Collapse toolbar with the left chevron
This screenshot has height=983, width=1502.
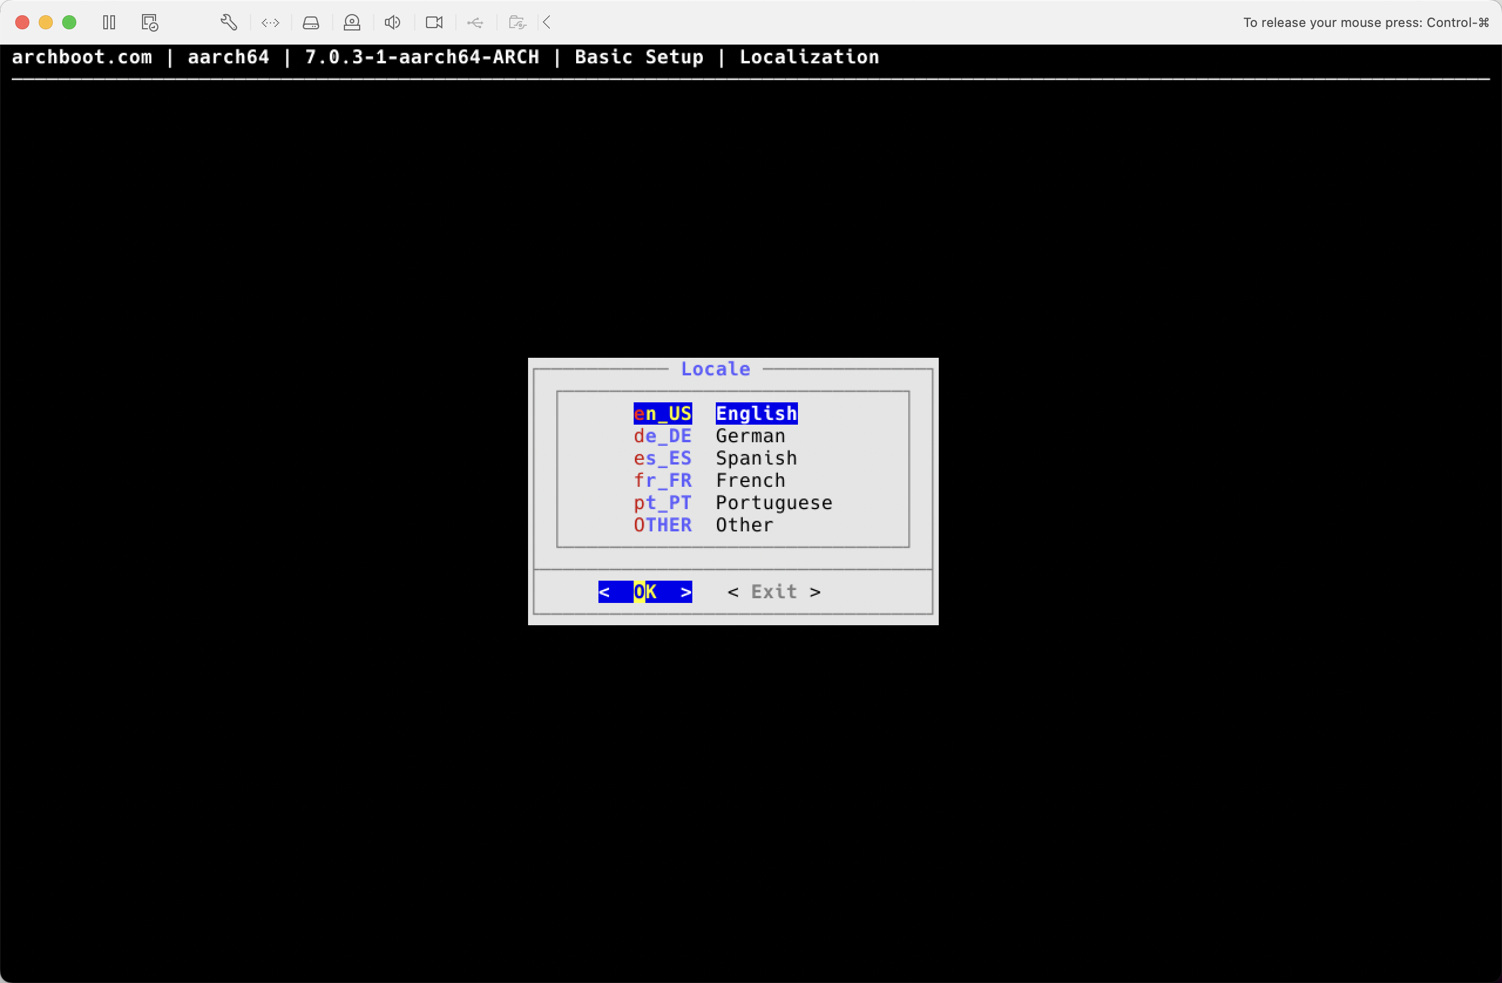pos(547,23)
